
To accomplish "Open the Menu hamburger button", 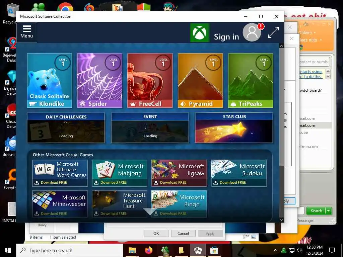I will click(27, 32).
